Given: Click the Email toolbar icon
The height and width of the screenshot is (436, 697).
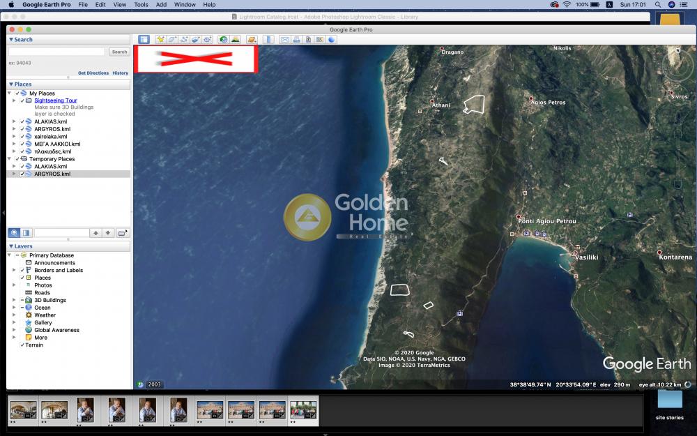Looking at the screenshot, I should click(x=285, y=40).
